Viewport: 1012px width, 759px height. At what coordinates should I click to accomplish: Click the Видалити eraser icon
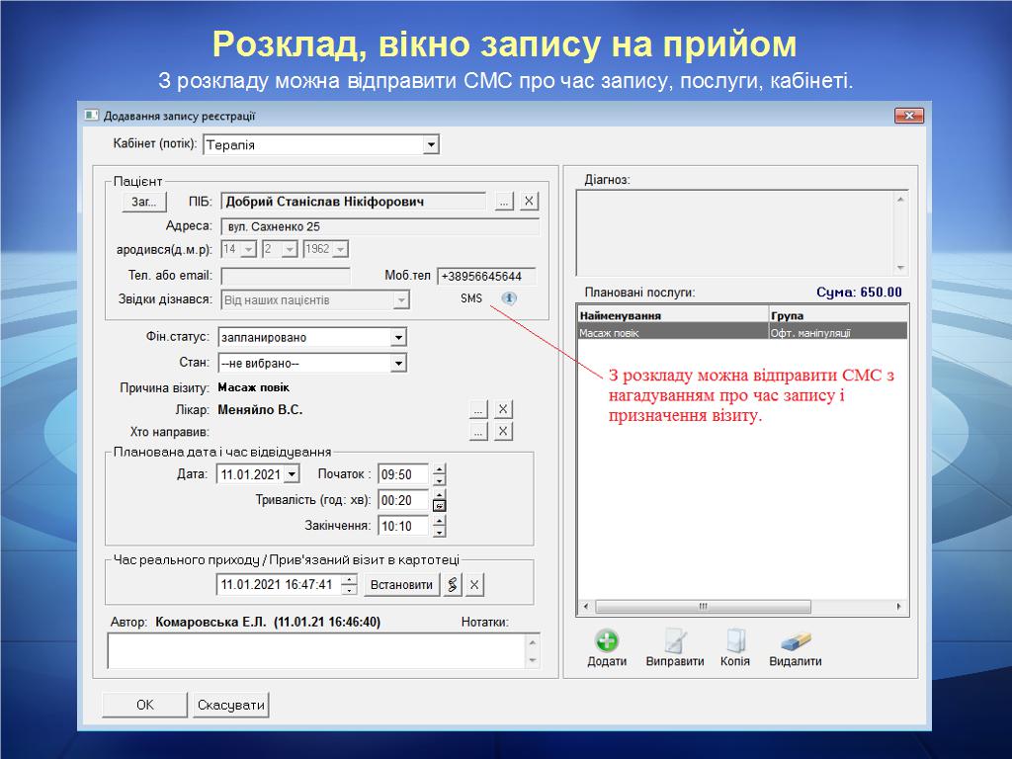pos(795,640)
